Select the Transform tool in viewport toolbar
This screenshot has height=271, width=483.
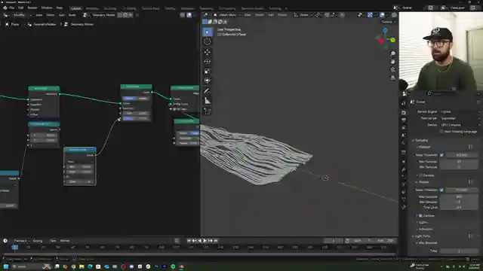click(208, 81)
